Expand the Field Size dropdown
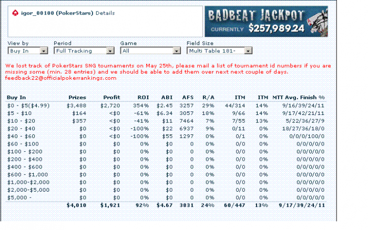This screenshot has width=368, height=230. tap(219, 50)
